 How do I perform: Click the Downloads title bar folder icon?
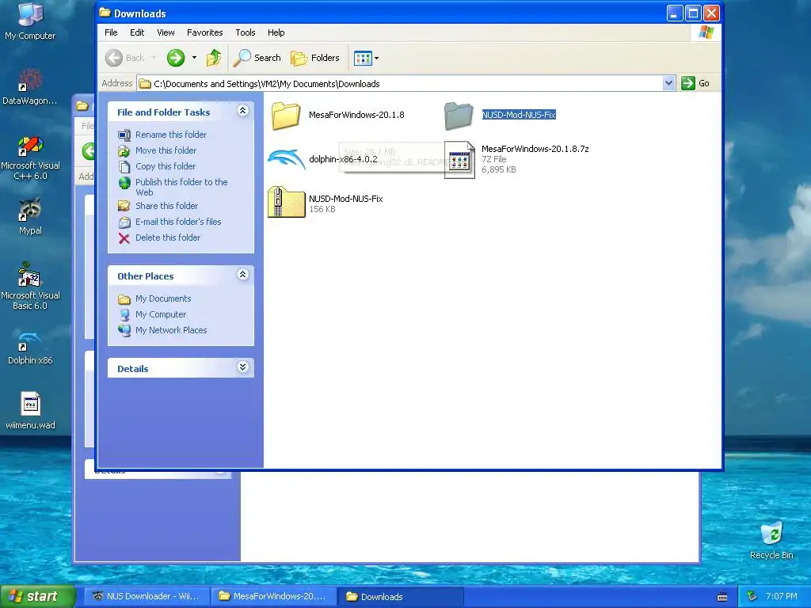tap(105, 13)
